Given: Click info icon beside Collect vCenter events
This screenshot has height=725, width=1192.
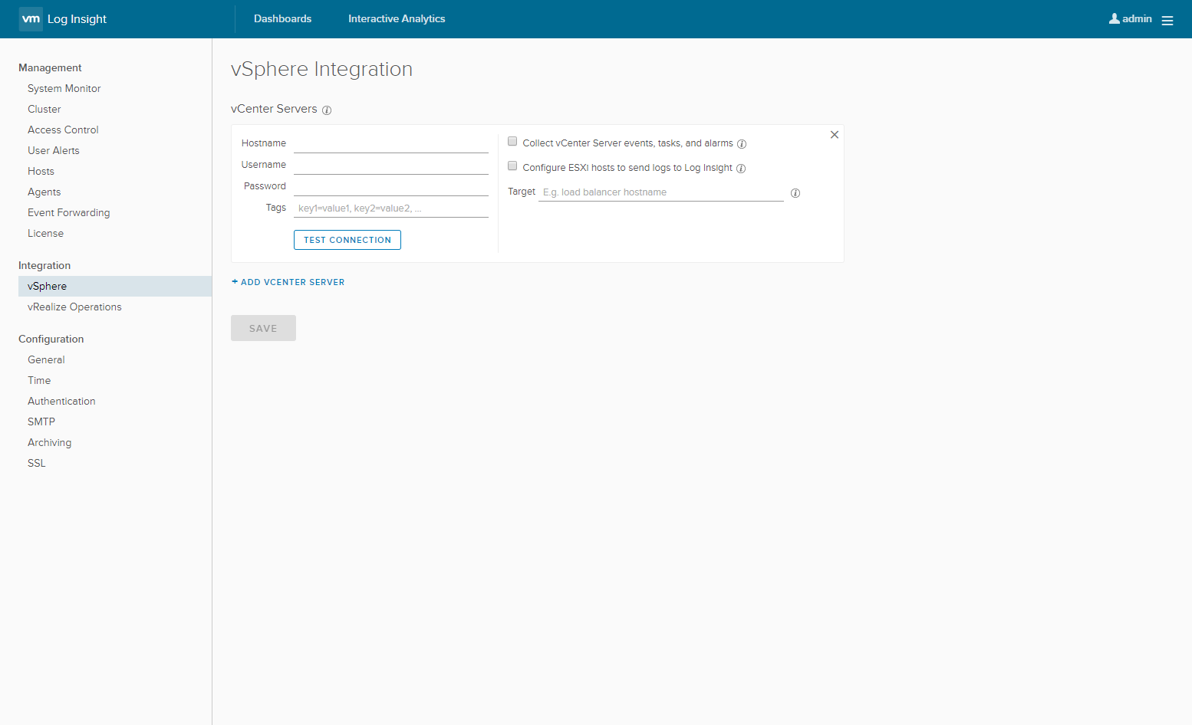Looking at the screenshot, I should click(x=742, y=144).
